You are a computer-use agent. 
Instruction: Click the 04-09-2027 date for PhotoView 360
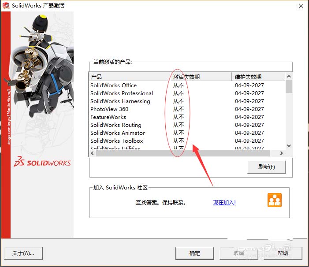pos(249,109)
